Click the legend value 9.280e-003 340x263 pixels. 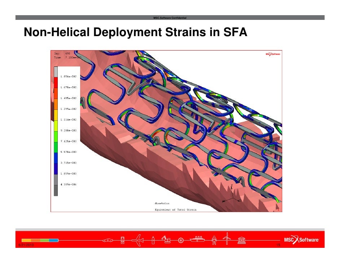pos(69,130)
